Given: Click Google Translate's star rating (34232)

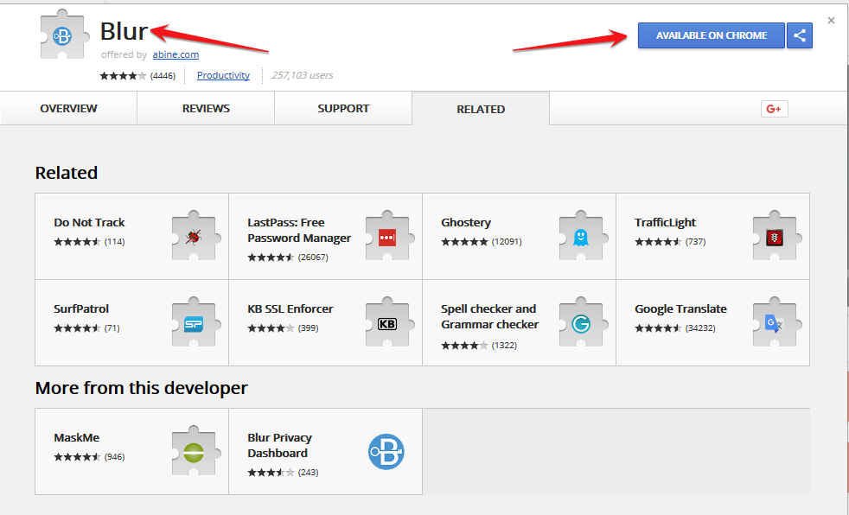Looking at the screenshot, I should click(659, 328).
